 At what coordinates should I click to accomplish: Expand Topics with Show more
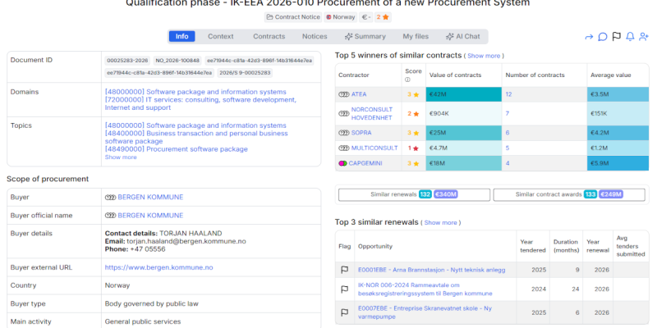click(x=121, y=157)
